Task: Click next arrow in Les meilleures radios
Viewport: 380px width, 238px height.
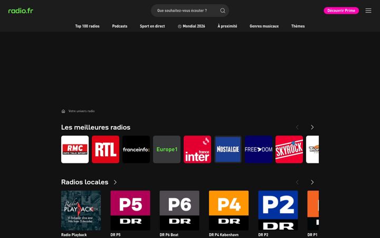Action: point(312,127)
